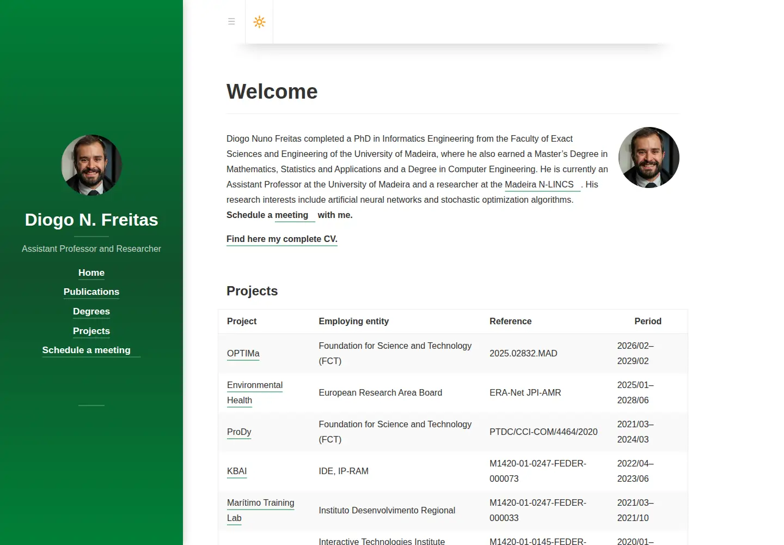Select the ERA-Net JPI-AMR reference cell
This screenshot has width=784, height=545.
(525, 392)
